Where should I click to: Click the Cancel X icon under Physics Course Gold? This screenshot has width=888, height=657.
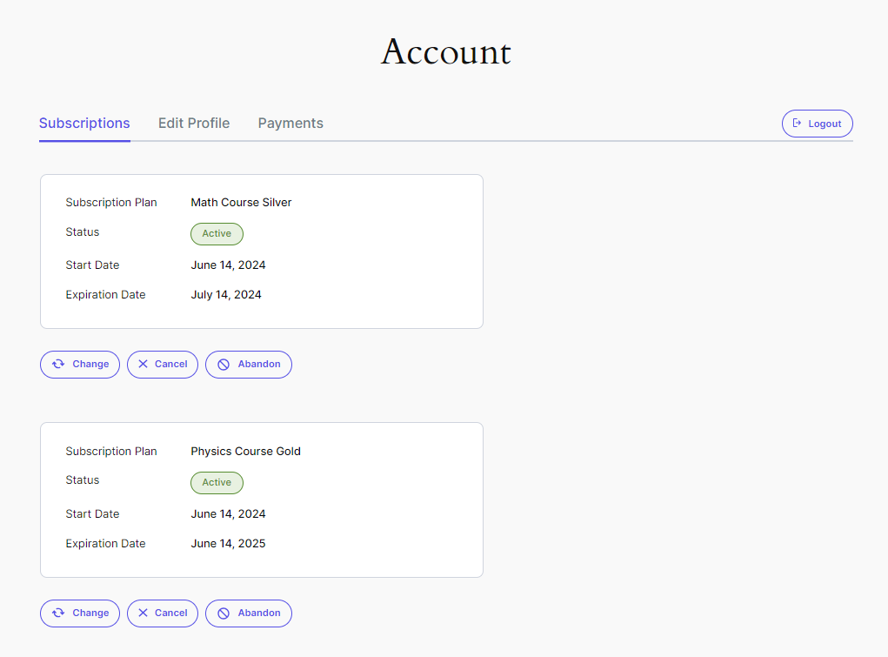(x=144, y=613)
